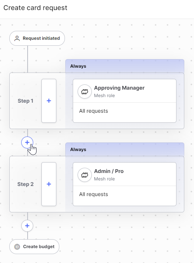Add a step above Create budget
This screenshot has height=263, width=194.
[27, 226]
